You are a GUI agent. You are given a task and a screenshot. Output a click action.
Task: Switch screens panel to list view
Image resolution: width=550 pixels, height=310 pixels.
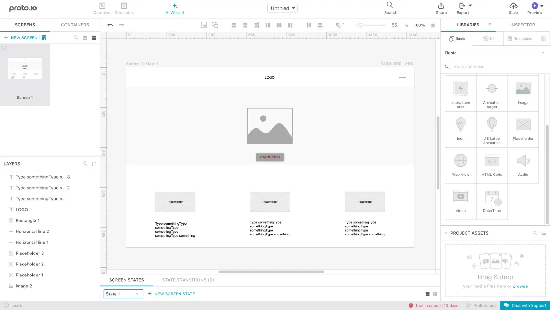(85, 38)
